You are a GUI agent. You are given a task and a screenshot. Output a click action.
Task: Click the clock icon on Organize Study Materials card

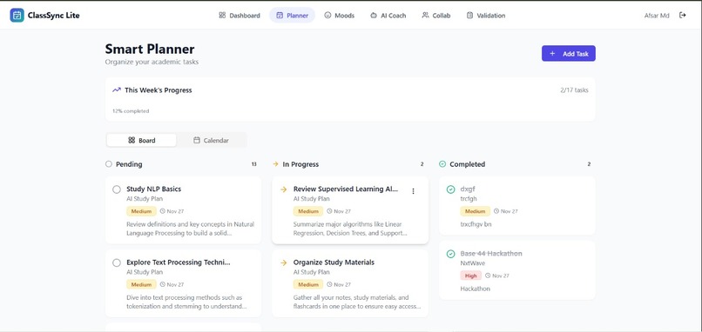(x=329, y=284)
